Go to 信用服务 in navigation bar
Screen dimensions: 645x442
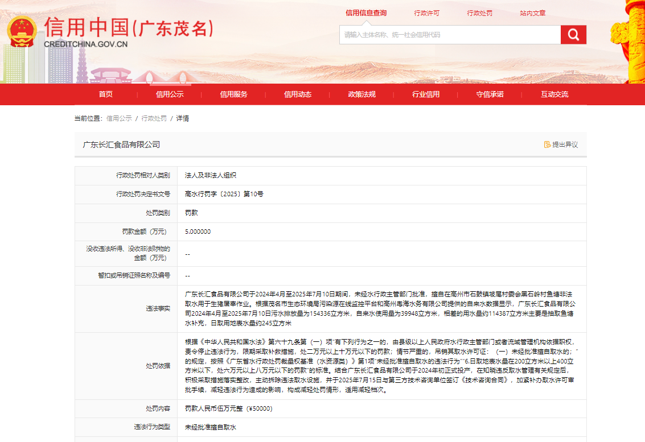[x=233, y=94]
